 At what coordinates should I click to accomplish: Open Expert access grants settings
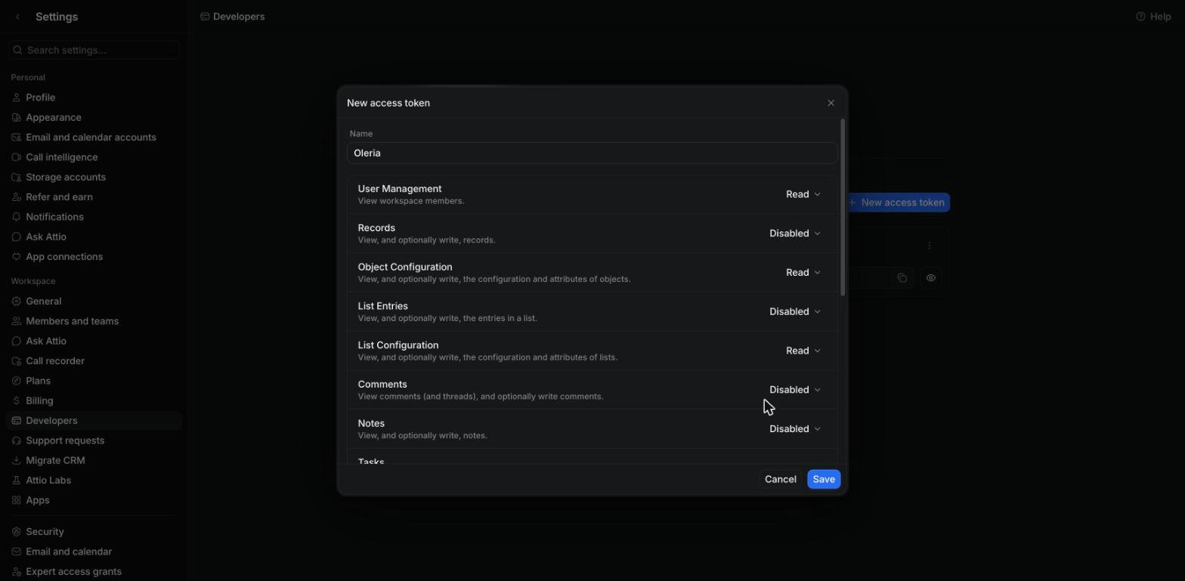[93, 572]
